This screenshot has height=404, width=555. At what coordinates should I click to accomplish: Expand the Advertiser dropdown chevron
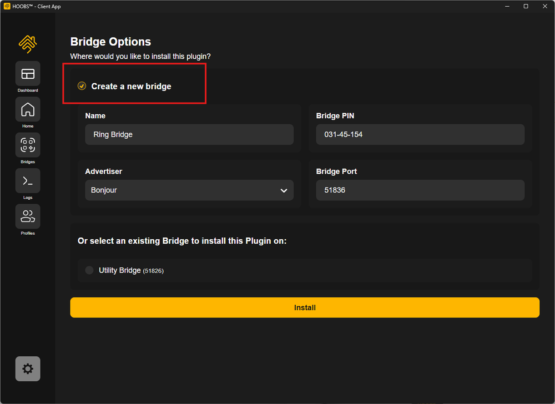(x=284, y=190)
